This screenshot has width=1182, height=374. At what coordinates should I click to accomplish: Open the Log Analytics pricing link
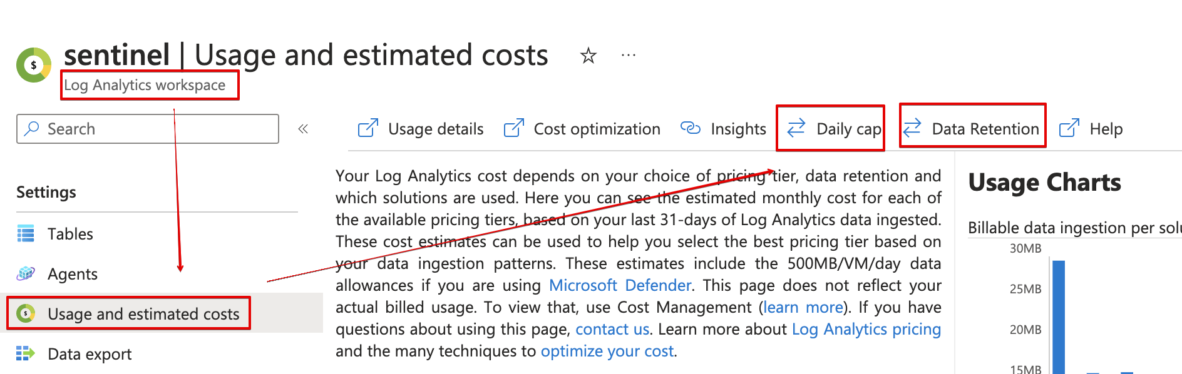pyautogui.click(x=866, y=329)
